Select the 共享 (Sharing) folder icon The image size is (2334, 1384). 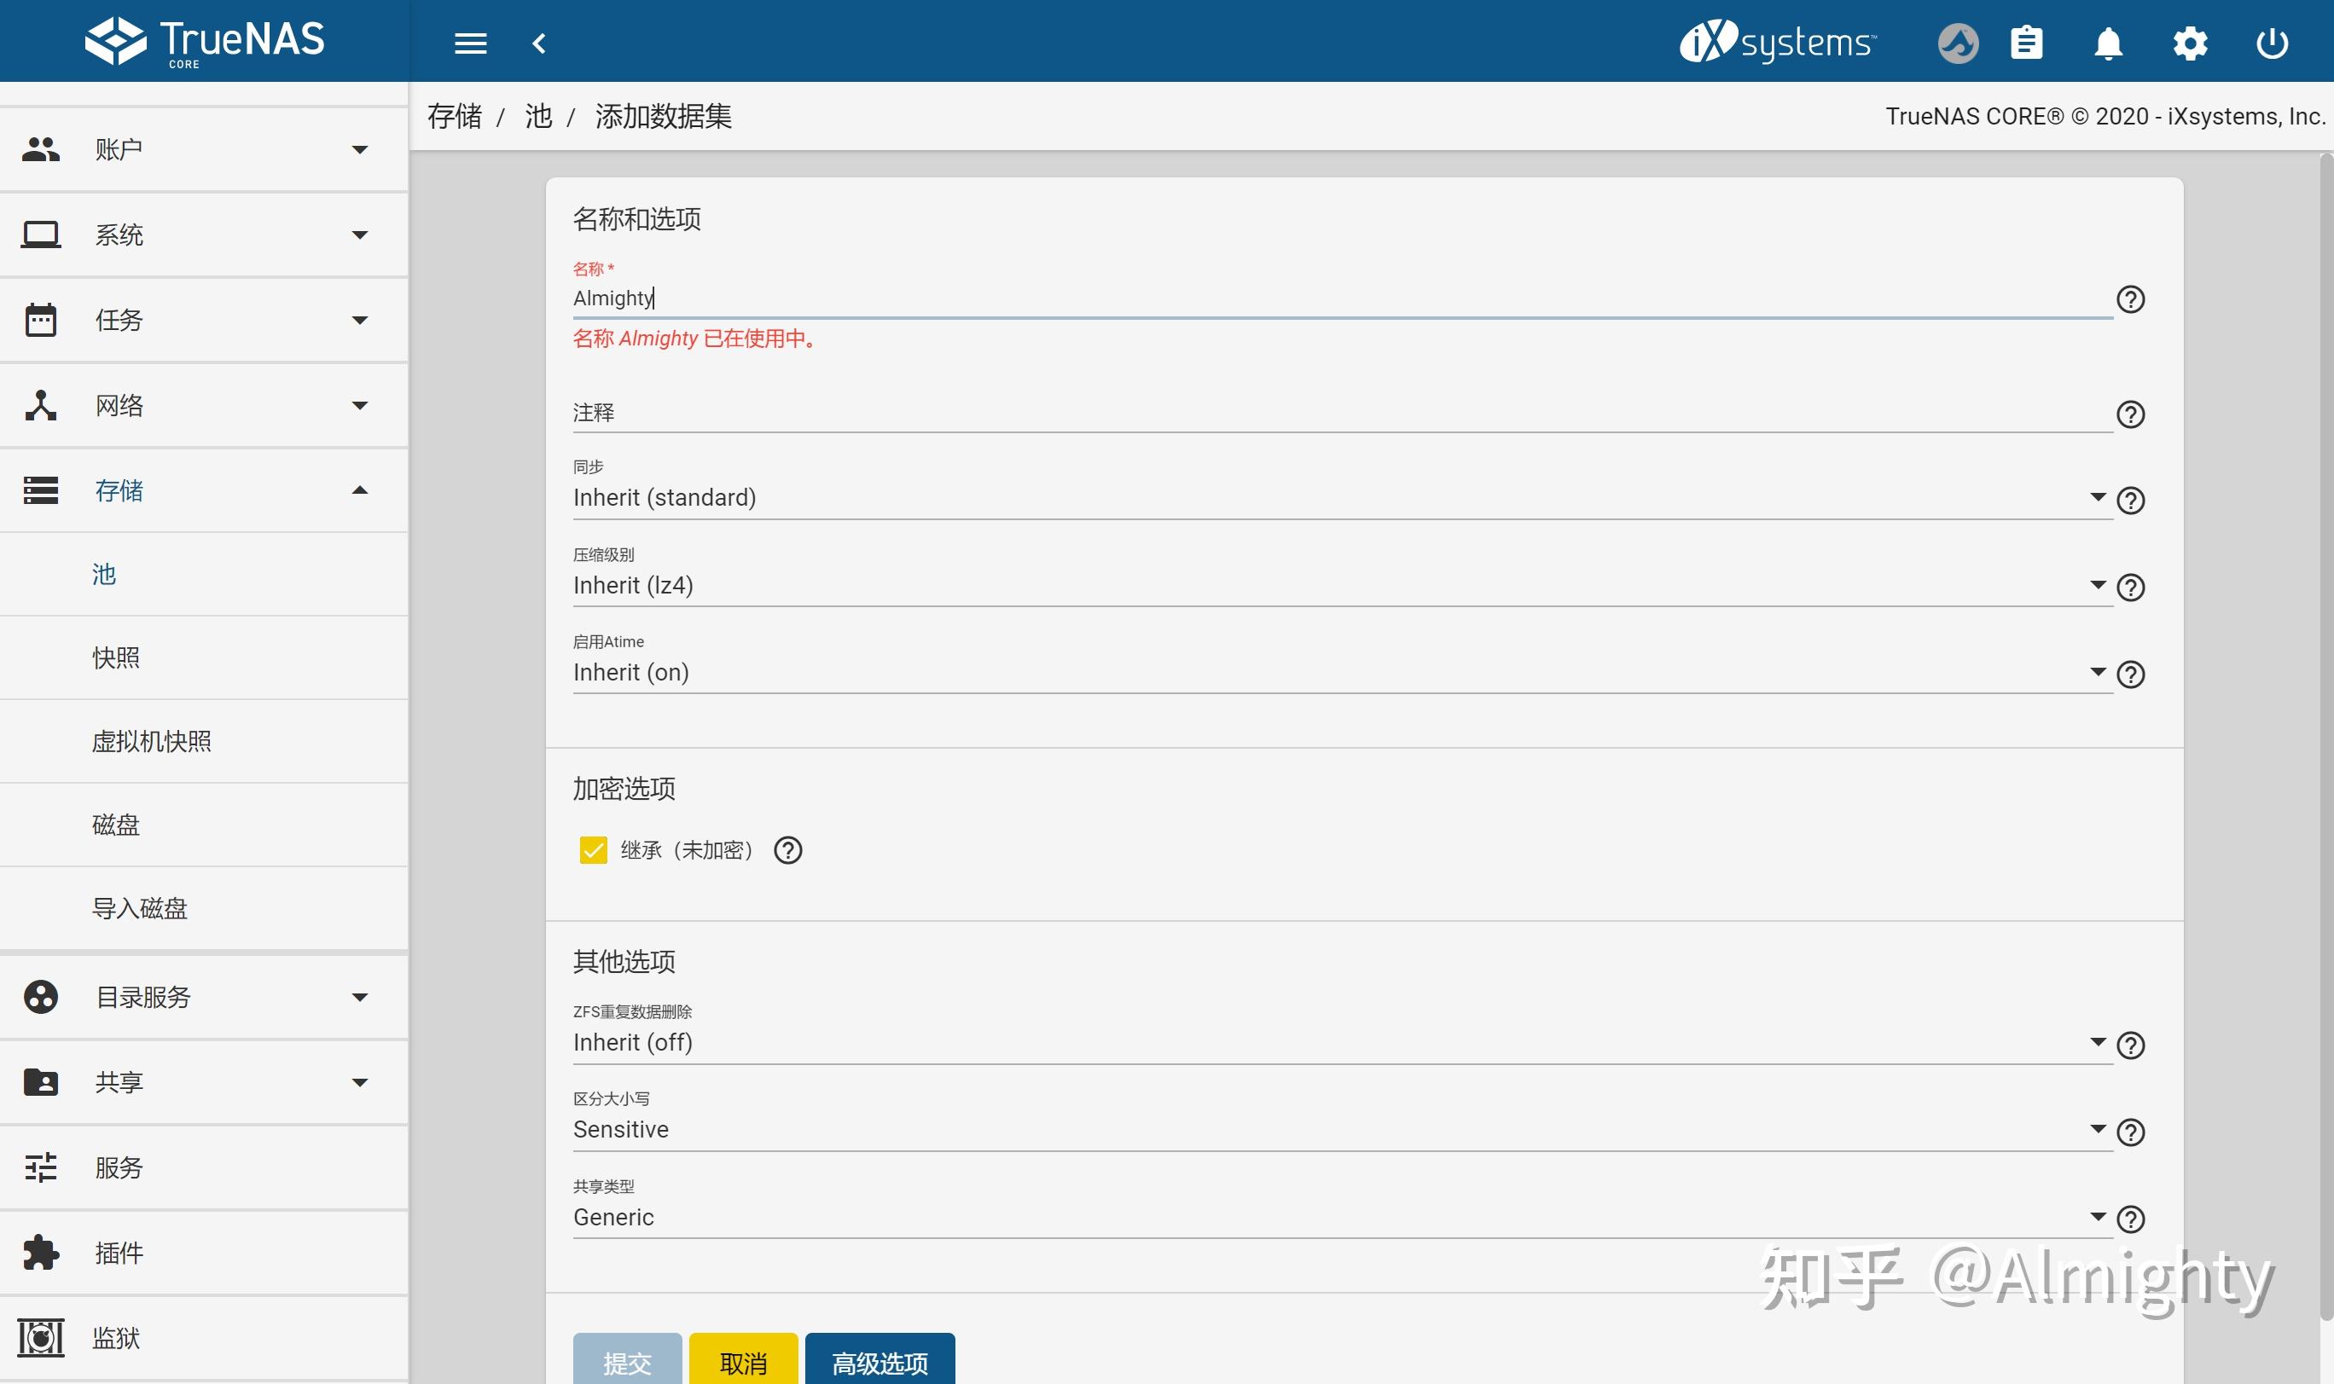41,1082
